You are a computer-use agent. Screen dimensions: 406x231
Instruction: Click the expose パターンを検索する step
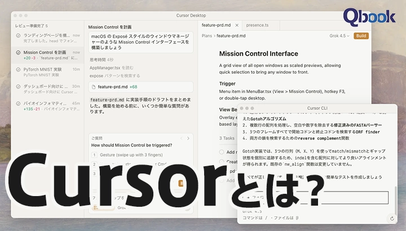point(114,76)
